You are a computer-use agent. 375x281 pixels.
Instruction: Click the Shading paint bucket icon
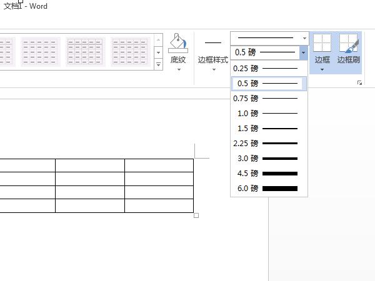pos(178,43)
